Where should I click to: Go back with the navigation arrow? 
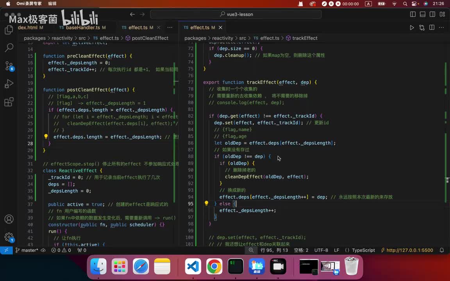132,14
